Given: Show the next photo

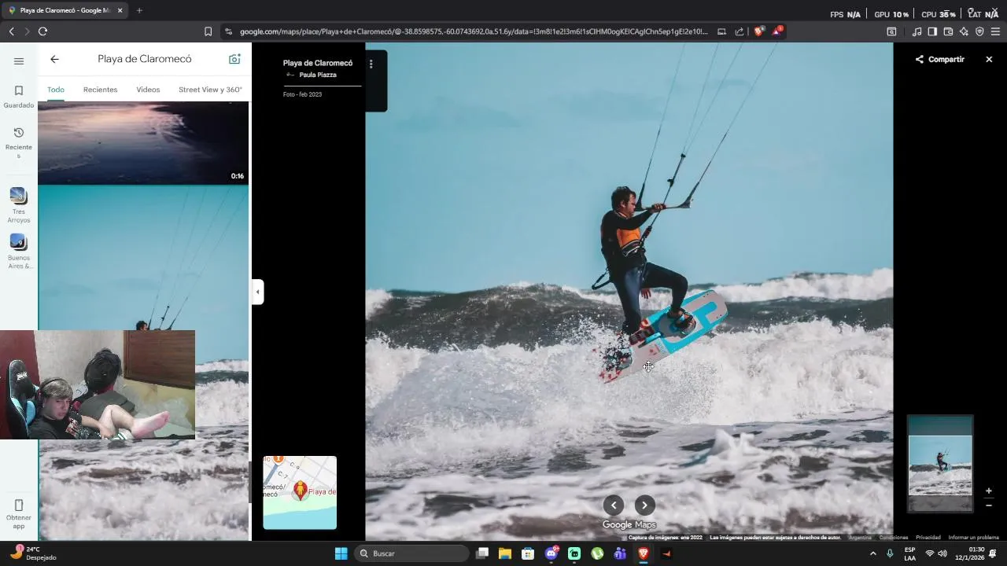Looking at the screenshot, I should tap(645, 505).
